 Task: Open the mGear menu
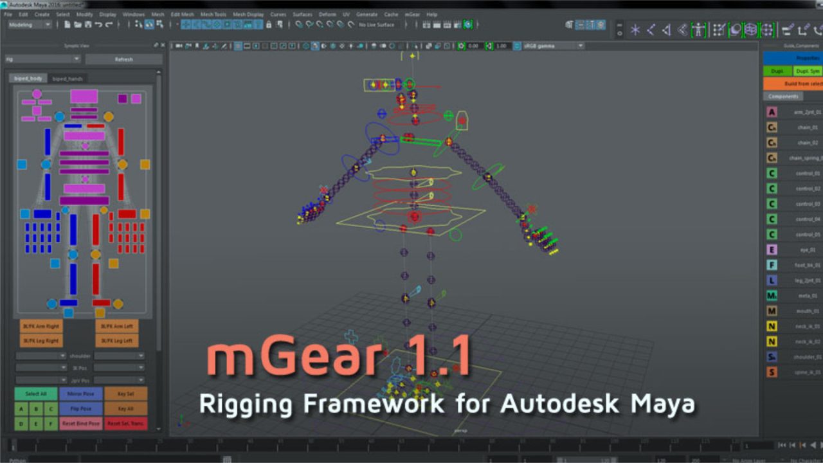pyautogui.click(x=411, y=14)
